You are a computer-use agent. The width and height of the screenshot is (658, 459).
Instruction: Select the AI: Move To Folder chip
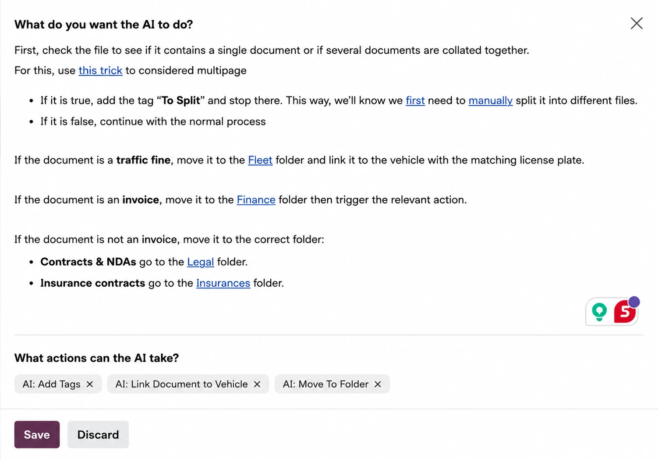[325, 384]
